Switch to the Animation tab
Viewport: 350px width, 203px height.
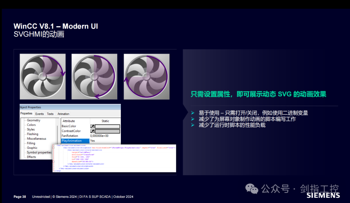64,114
